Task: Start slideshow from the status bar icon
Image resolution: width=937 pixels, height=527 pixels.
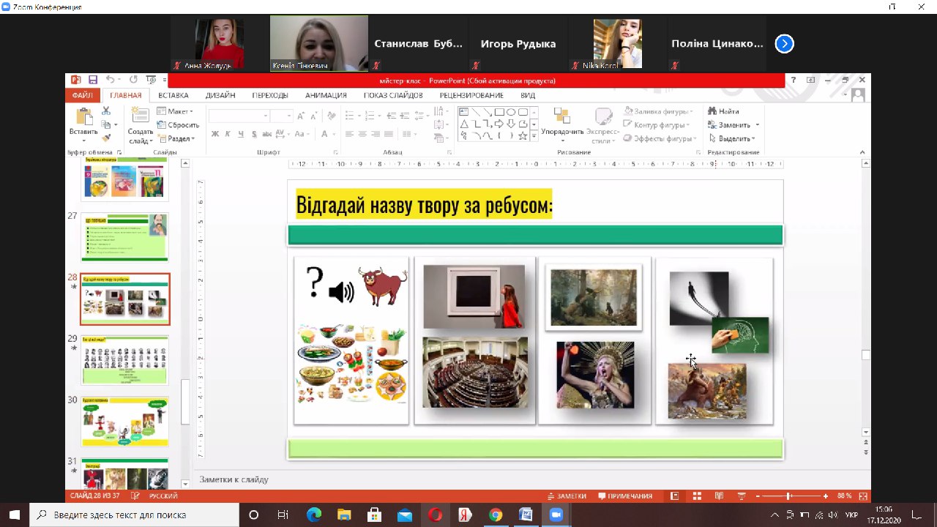Action: click(741, 496)
